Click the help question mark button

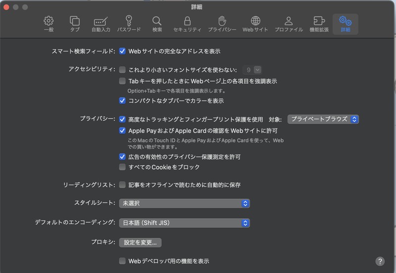point(380,261)
